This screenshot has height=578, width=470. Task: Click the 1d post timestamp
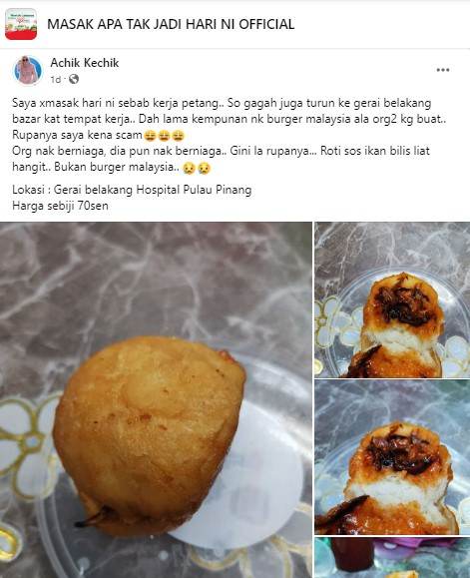click(x=55, y=79)
